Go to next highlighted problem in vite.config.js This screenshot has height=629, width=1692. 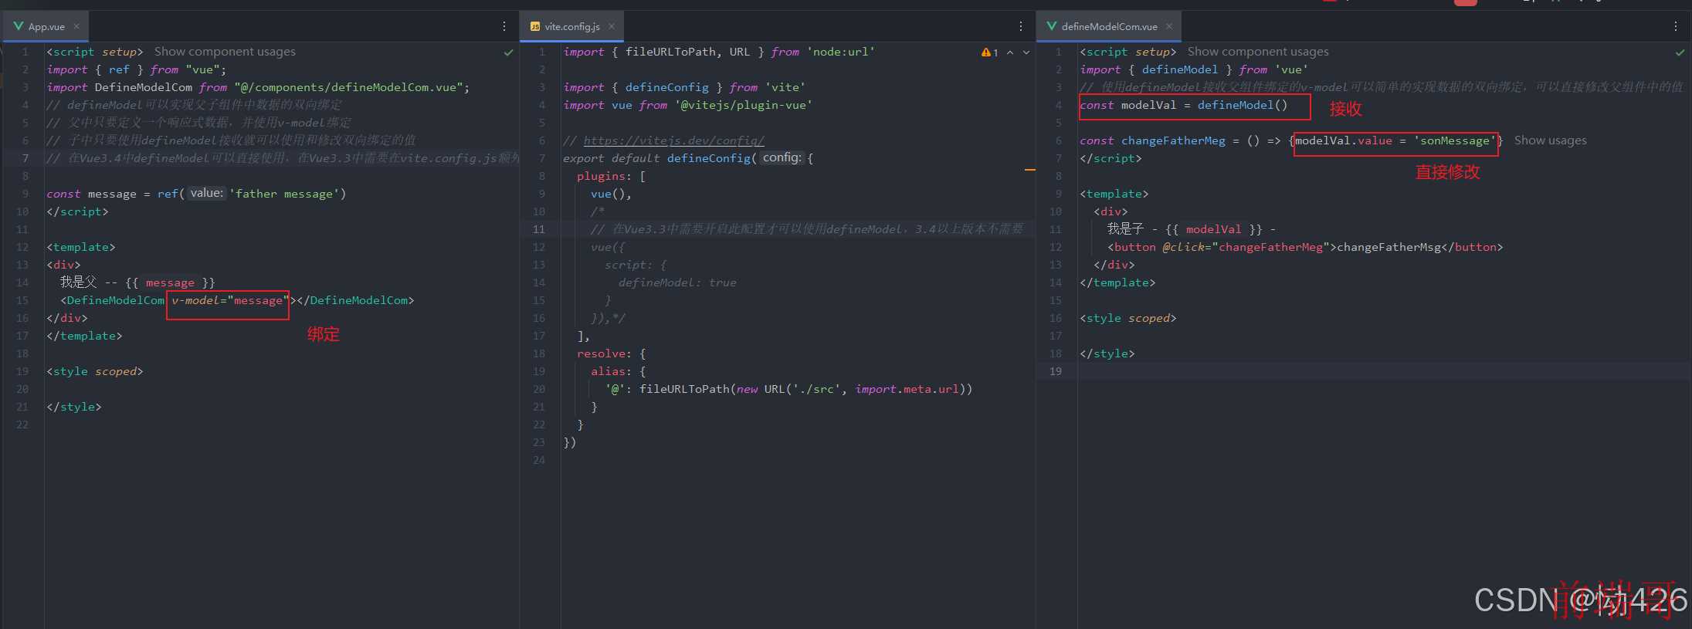click(1026, 52)
